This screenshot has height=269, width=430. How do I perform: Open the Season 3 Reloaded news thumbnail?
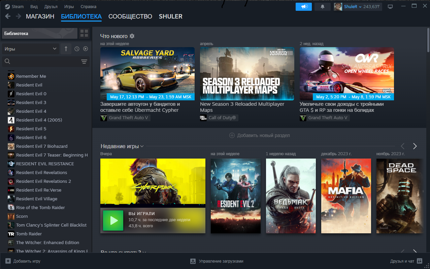pyautogui.click(x=247, y=74)
